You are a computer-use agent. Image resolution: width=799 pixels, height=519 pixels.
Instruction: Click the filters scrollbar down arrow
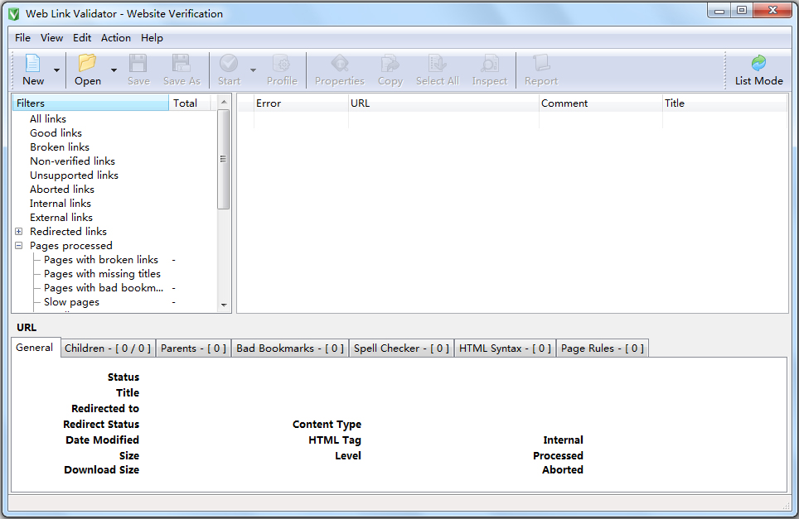click(x=223, y=305)
